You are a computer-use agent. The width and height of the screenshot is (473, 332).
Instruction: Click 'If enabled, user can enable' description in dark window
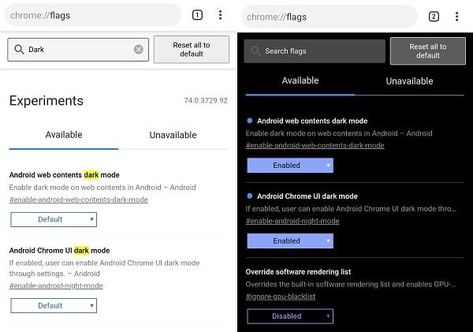[x=351, y=209]
